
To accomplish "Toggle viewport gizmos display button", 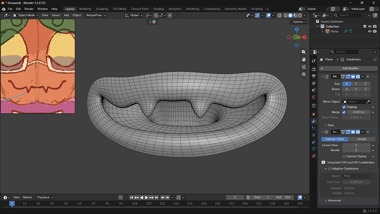I will tap(257, 15).
